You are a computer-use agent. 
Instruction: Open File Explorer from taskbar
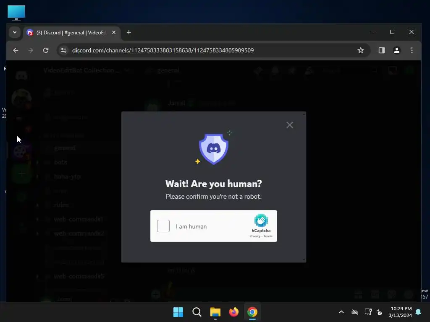click(x=215, y=312)
